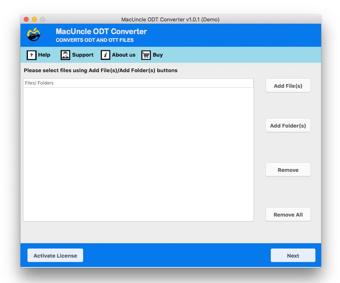Click the Remove All button

288,214
